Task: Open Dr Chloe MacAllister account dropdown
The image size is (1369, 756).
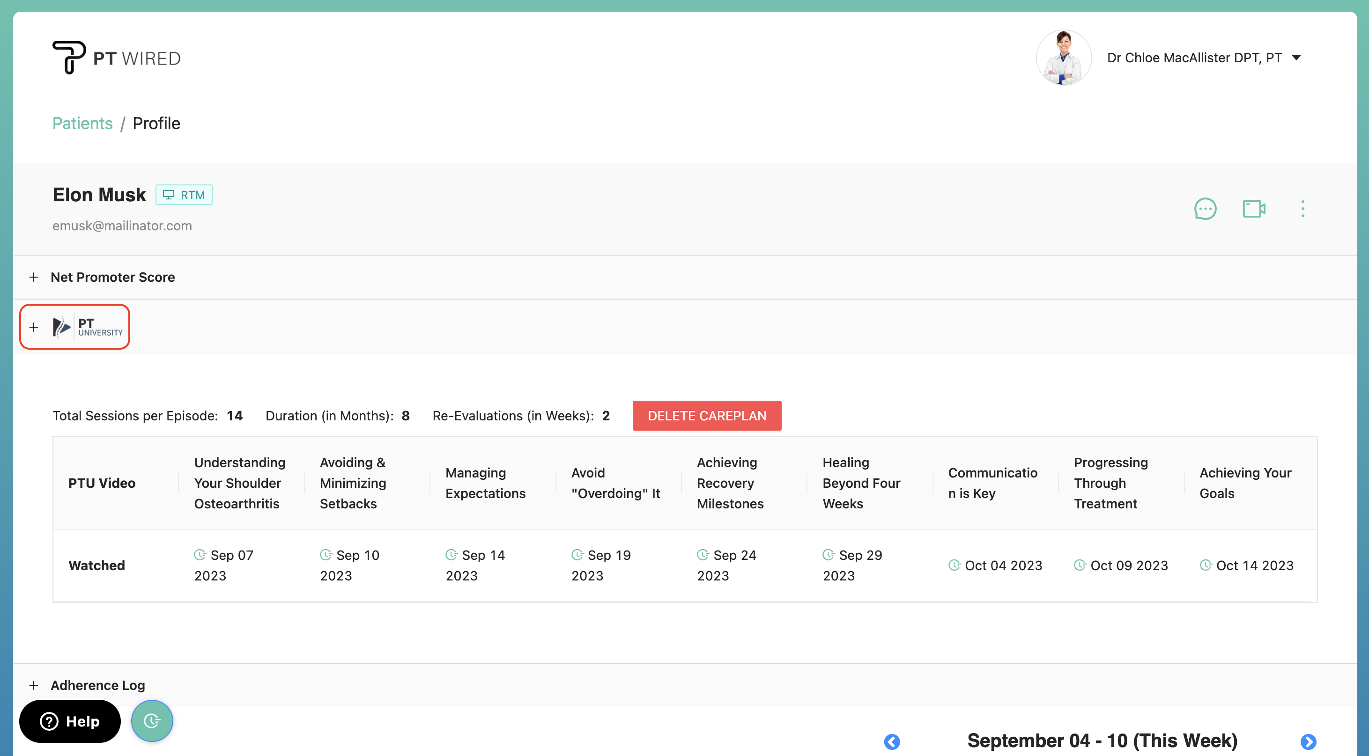Action: pyautogui.click(x=1296, y=58)
